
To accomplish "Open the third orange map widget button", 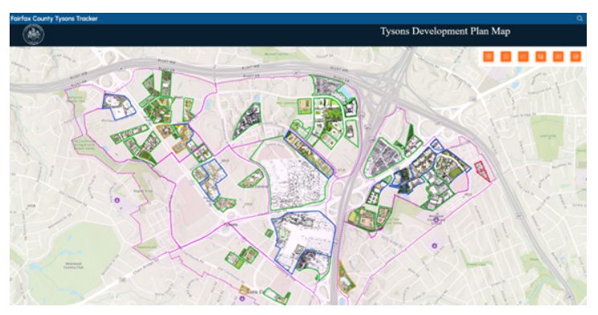I will click(x=523, y=56).
